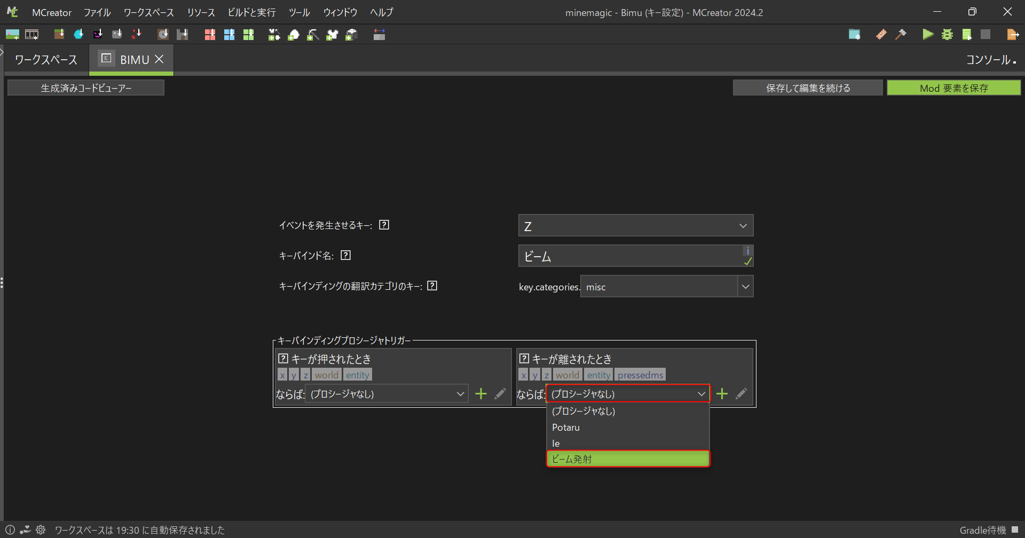The image size is (1025, 538).
Task: Click the create new texture toolbar icon
Action: point(12,35)
